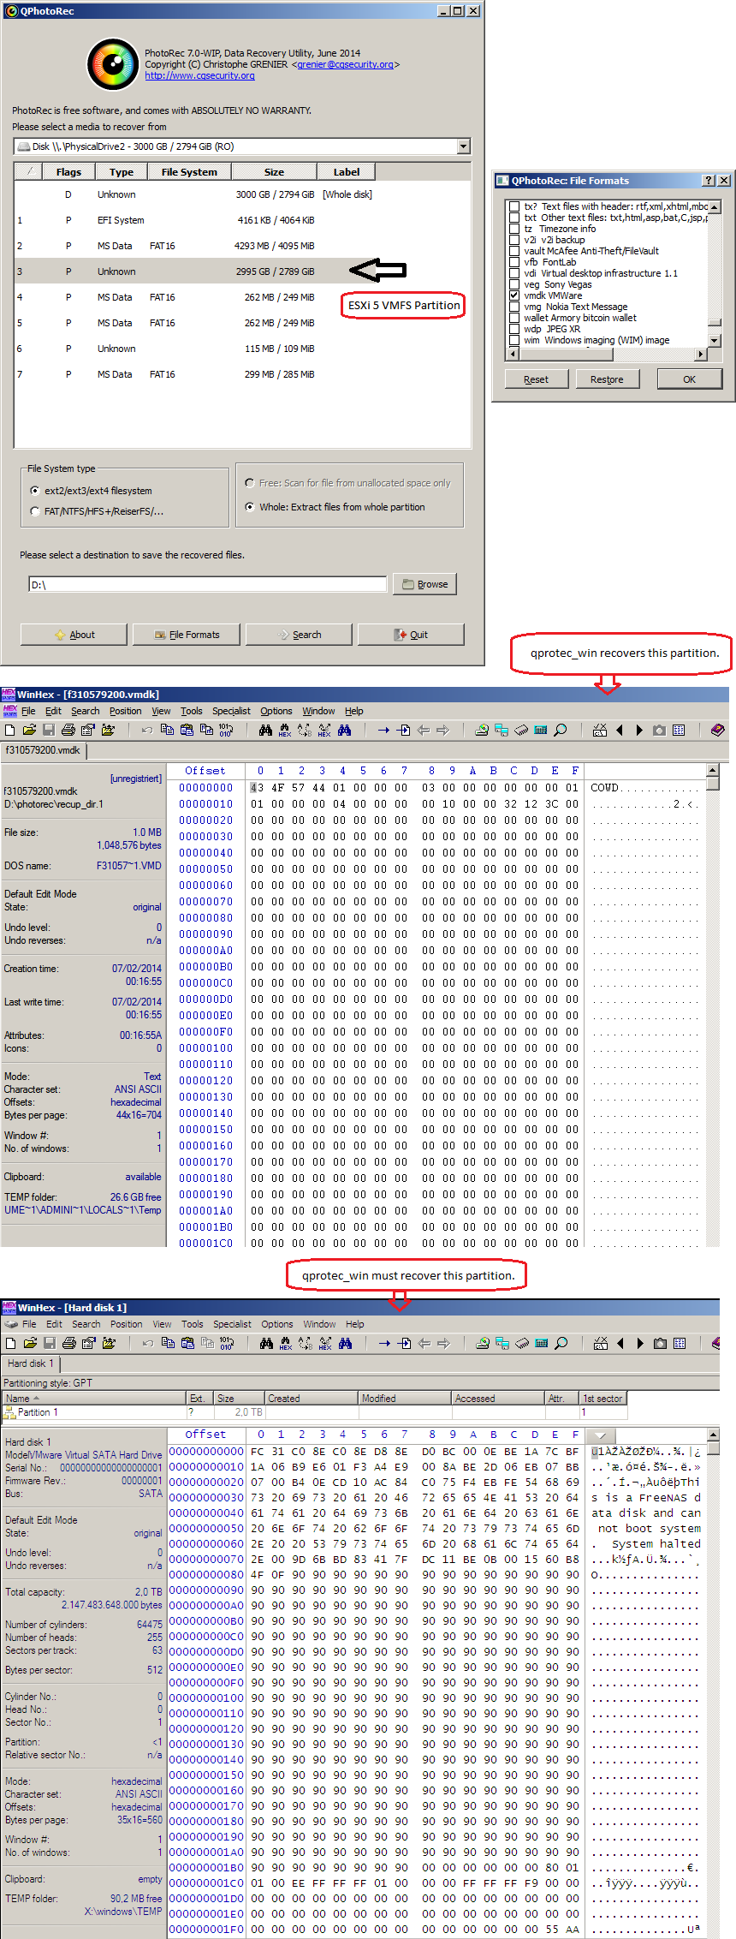
Task: Click the File Formats list scroll-up arrow
Action: click(715, 206)
